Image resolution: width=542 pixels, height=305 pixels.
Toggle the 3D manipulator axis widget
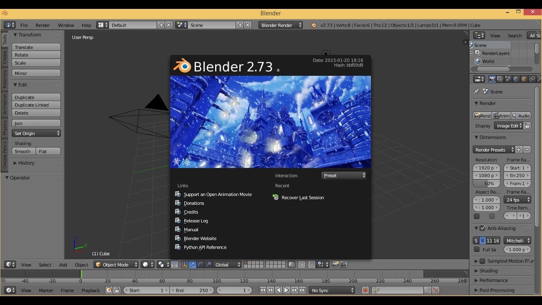click(184, 265)
